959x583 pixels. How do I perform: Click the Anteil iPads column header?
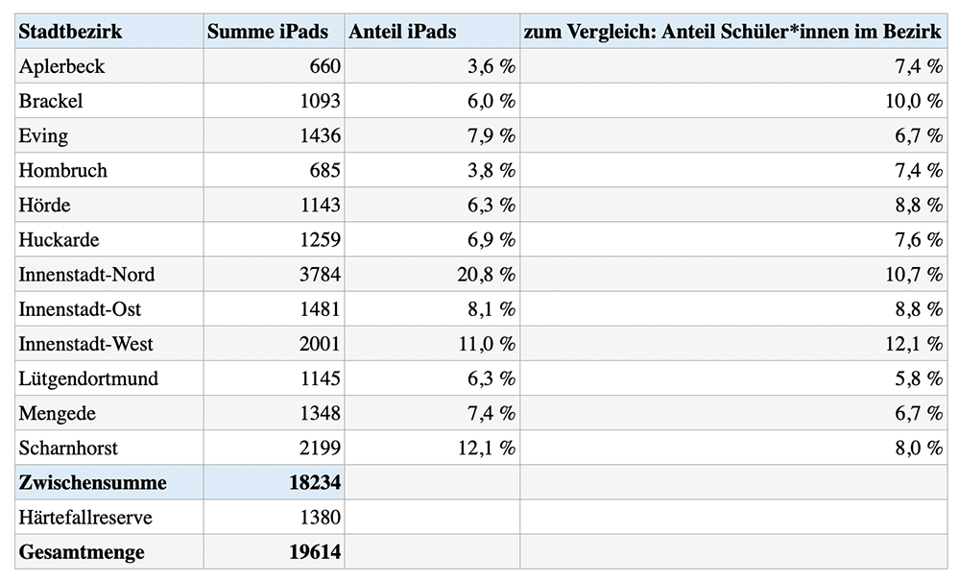pyautogui.click(x=432, y=31)
